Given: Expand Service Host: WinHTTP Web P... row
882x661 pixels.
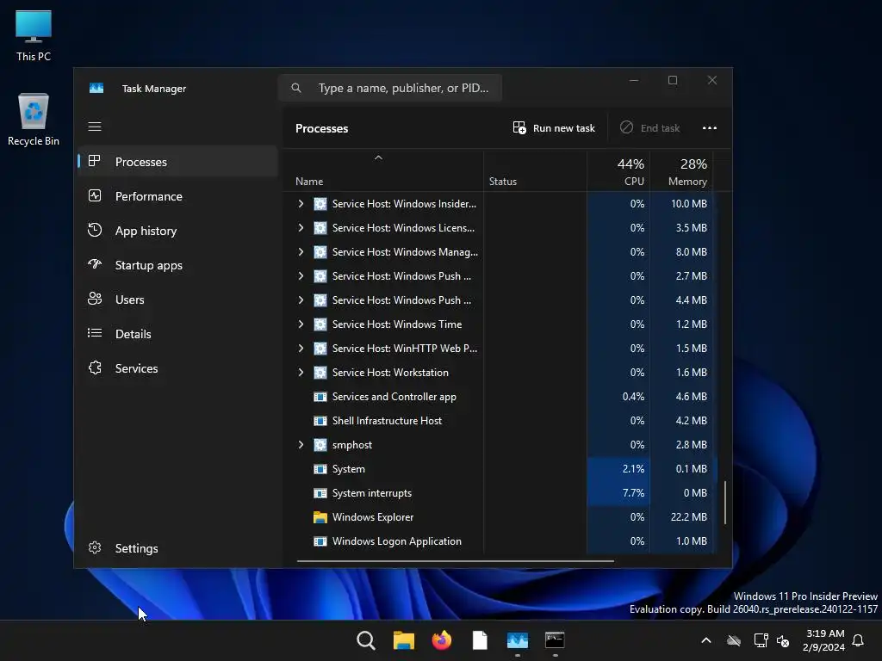Looking at the screenshot, I should point(301,348).
